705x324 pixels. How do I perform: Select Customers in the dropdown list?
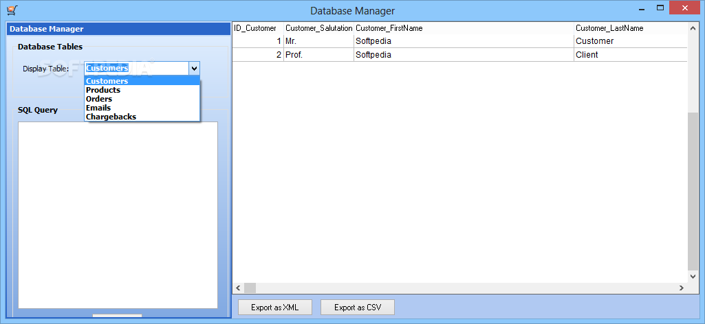click(x=142, y=81)
